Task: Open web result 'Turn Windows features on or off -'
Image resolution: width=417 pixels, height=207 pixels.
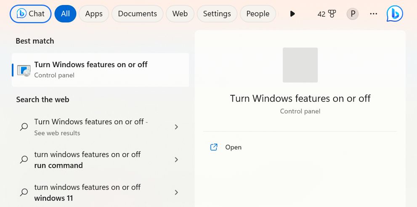Action: [x=101, y=127]
